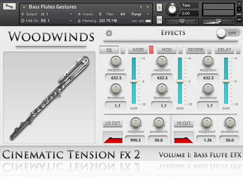This screenshot has height=178, width=243.
Task: Click the Lo Cut Bandwidth knob
Action: click(x=159, y=122)
